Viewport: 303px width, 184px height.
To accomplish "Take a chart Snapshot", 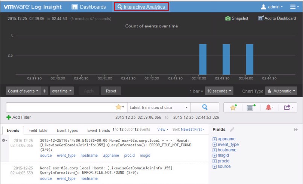I will point(237,18).
